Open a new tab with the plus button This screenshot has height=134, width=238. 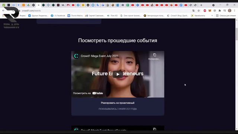pos(201,5)
